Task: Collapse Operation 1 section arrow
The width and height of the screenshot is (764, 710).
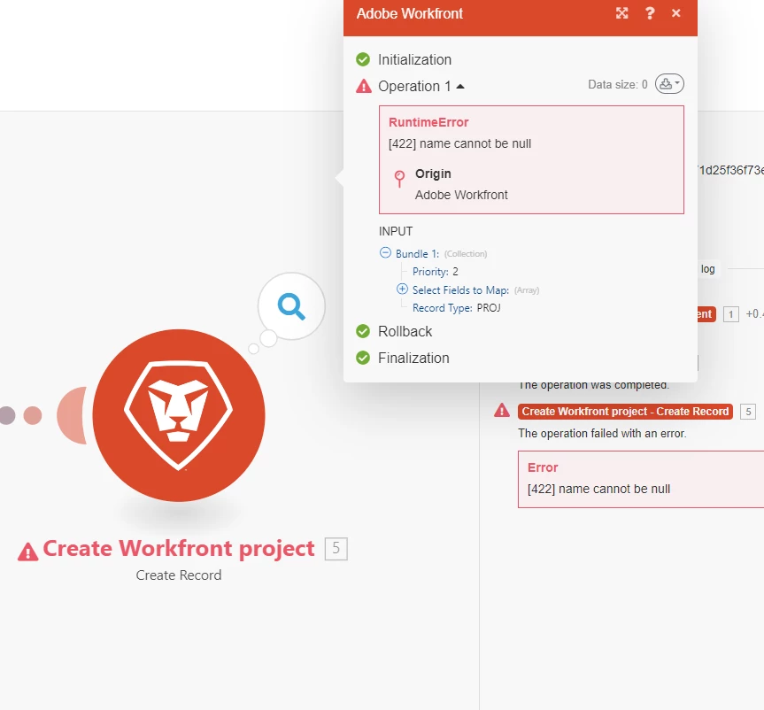Action: (460, 87)
